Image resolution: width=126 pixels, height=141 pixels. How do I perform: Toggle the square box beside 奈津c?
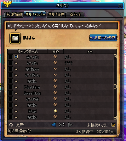[x=10, y=117]
